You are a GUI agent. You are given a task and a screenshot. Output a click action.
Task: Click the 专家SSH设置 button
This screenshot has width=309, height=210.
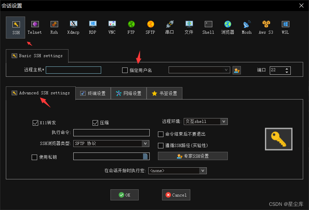click(192, 156)
